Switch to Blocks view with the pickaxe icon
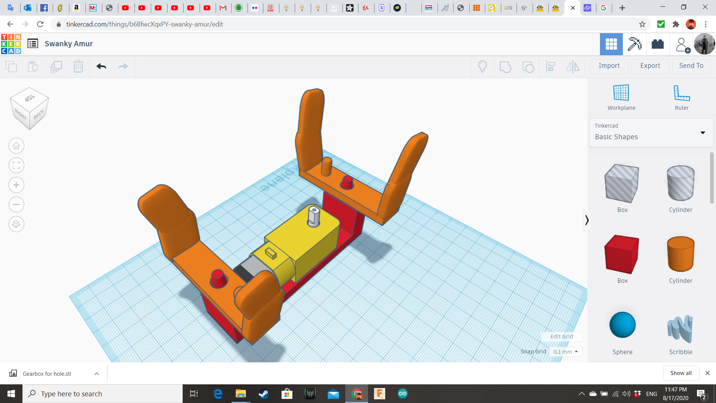The image size is (716, 403). coord(634,44)
